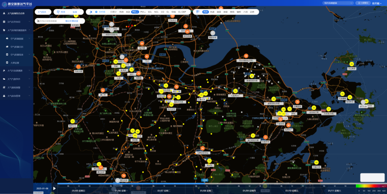Open the 标准 wind style dropdown
The height and width of the screenshot is (194, 387).
pyautogui.click(x=77, y=12)
